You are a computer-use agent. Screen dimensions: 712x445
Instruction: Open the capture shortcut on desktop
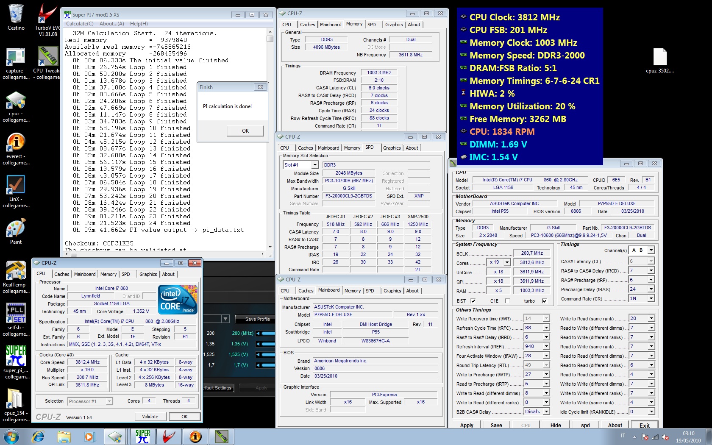point(16,63)
